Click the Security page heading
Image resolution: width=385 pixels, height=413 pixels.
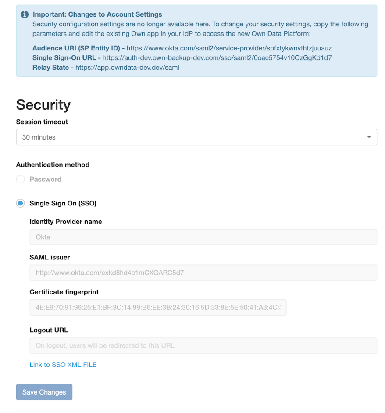click(x=43, y=105)
